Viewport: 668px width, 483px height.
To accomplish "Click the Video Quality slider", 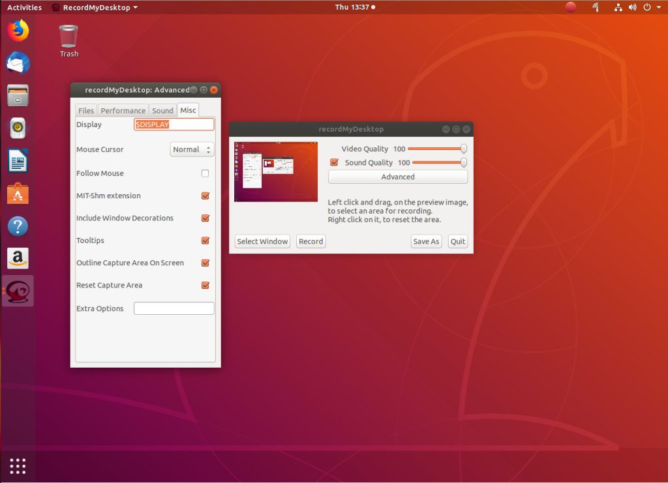I will [x=437, y=149].
